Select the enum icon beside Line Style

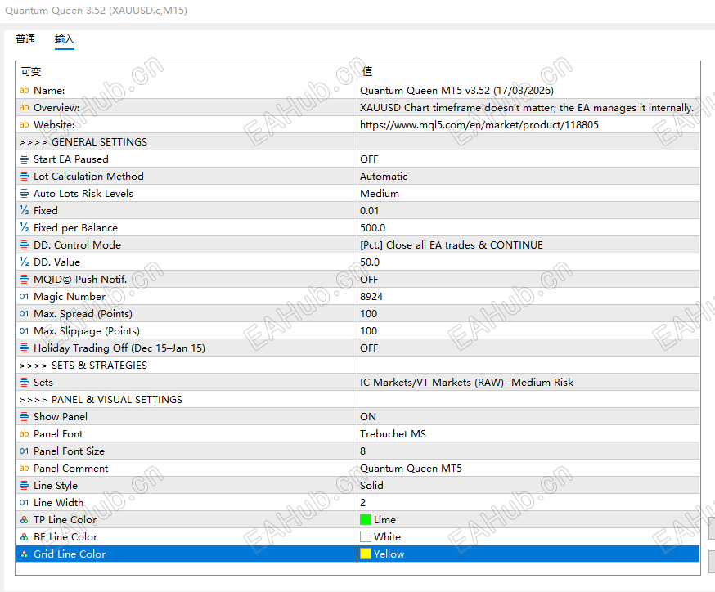25,486
